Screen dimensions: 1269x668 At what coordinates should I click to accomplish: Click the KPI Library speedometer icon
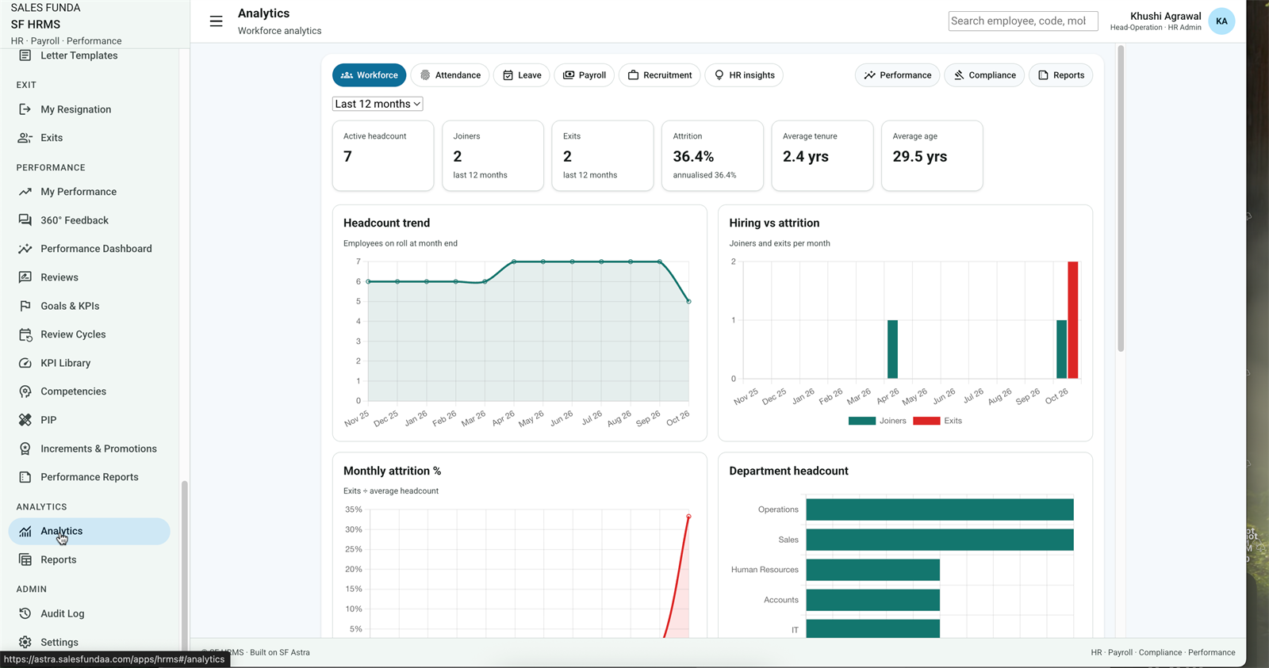coord(25,363)
